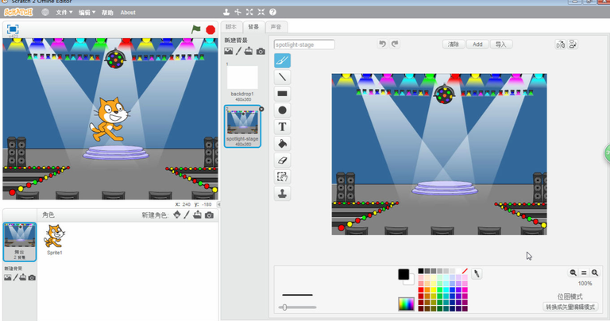Switch to the 背景 tab
The width and height of the screenshot is (610, 321).
253,27
